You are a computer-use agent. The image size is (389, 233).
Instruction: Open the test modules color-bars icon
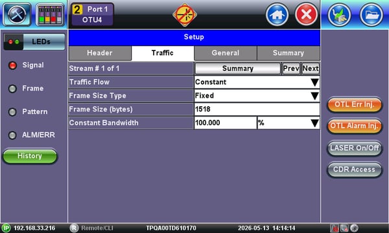(50, 16)
